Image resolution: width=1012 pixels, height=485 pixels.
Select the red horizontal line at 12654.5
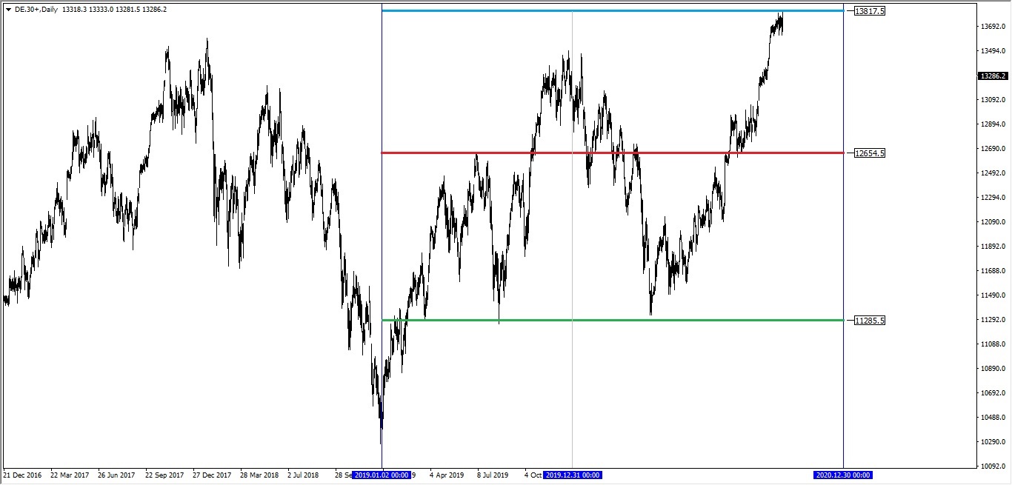click(x=667, y=153)
